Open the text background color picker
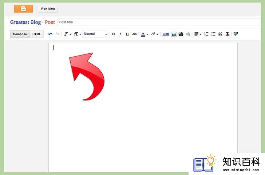Image resolution: width=265 pixels, height=175 pixels. (x=154, y=34)
